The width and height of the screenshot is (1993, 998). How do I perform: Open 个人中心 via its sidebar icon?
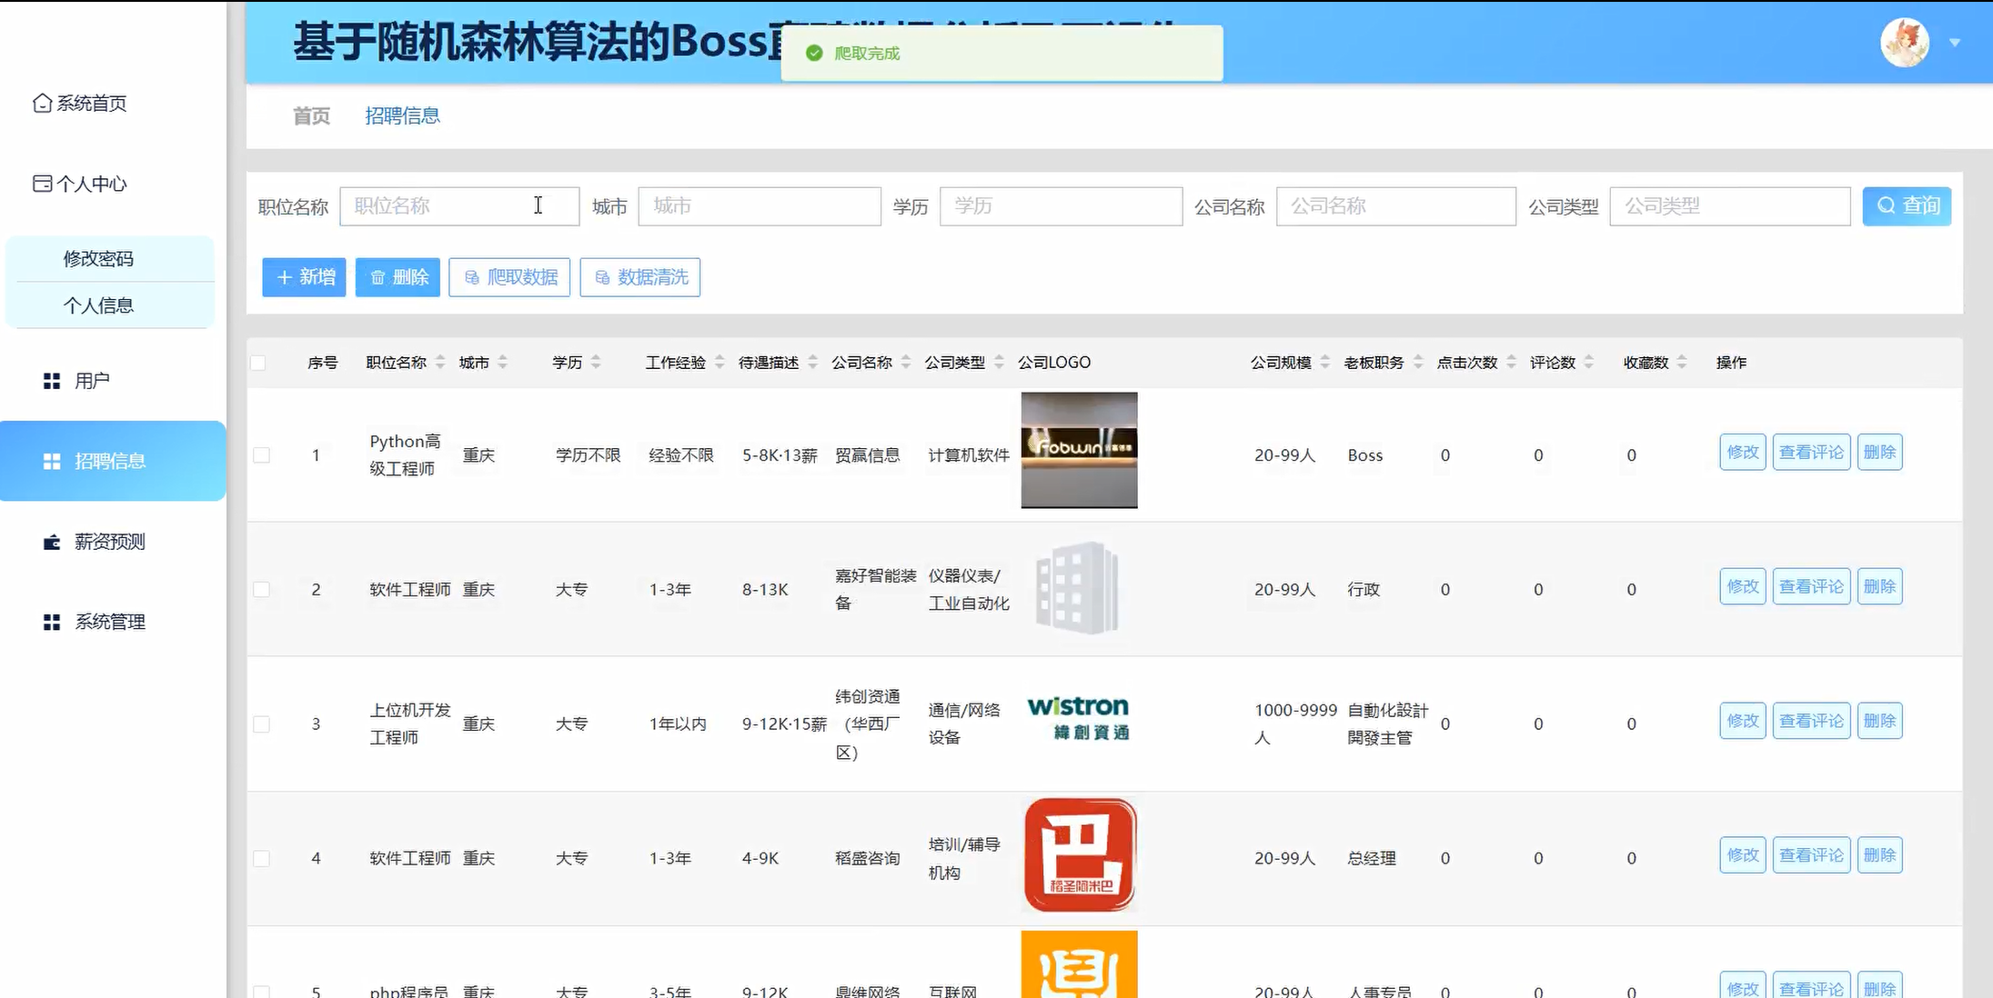(x=41, y=184)
